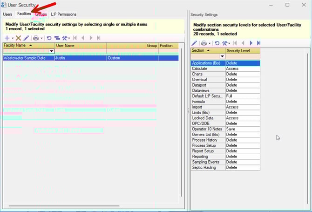This screenshot has width=312, height=212.
Task: Open print options arrow in Security Settings
Action: point(210,43)
